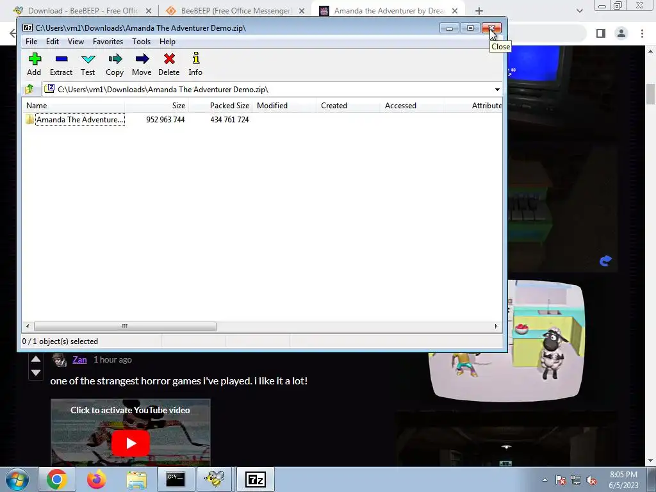656x492 pixels.
Task: Sort by the Created column header
Action: [349, 106]
